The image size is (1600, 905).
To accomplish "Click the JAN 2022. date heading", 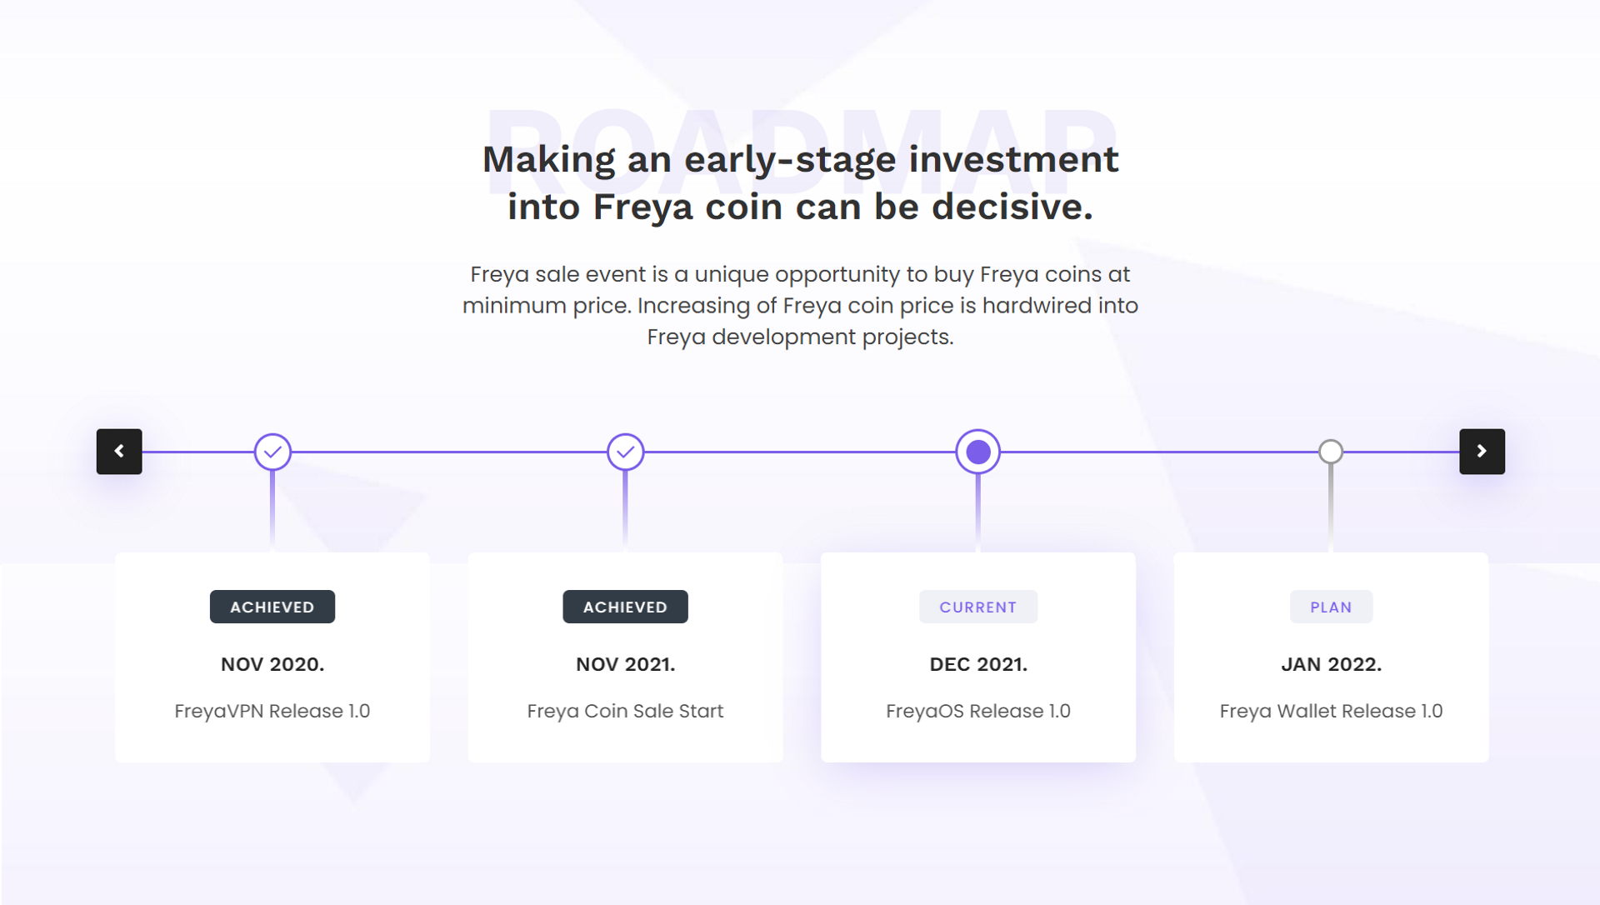I will click(x=1331, y=664).
